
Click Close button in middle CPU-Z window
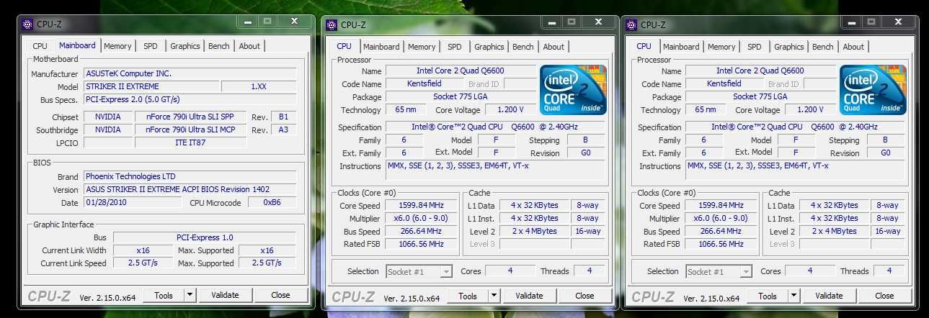point(584,296)
